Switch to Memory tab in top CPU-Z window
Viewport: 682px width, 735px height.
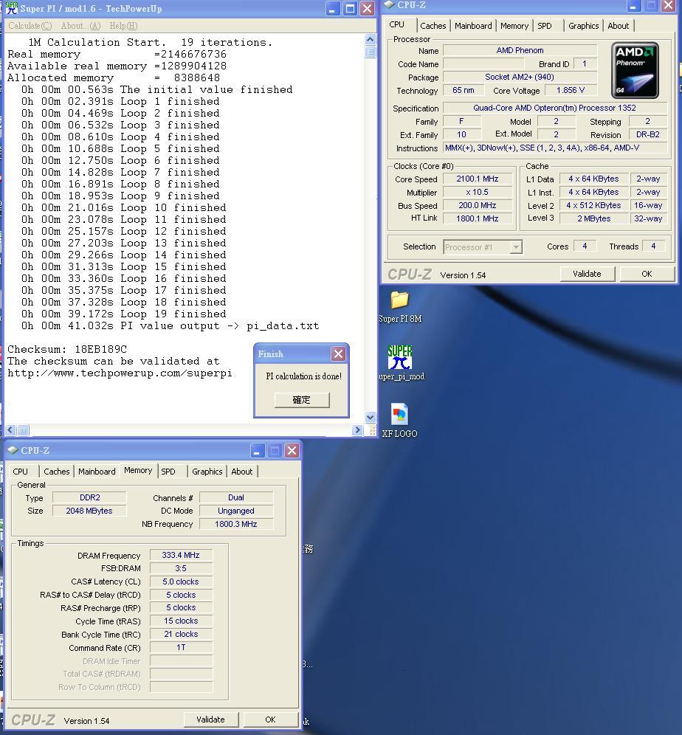point(514,26)
